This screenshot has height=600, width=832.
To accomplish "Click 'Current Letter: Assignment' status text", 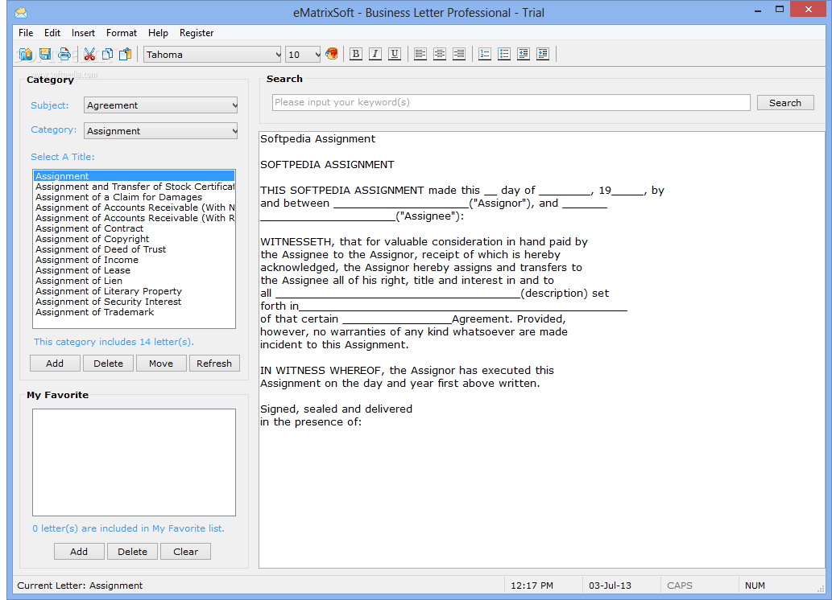I will click(80, 586).
